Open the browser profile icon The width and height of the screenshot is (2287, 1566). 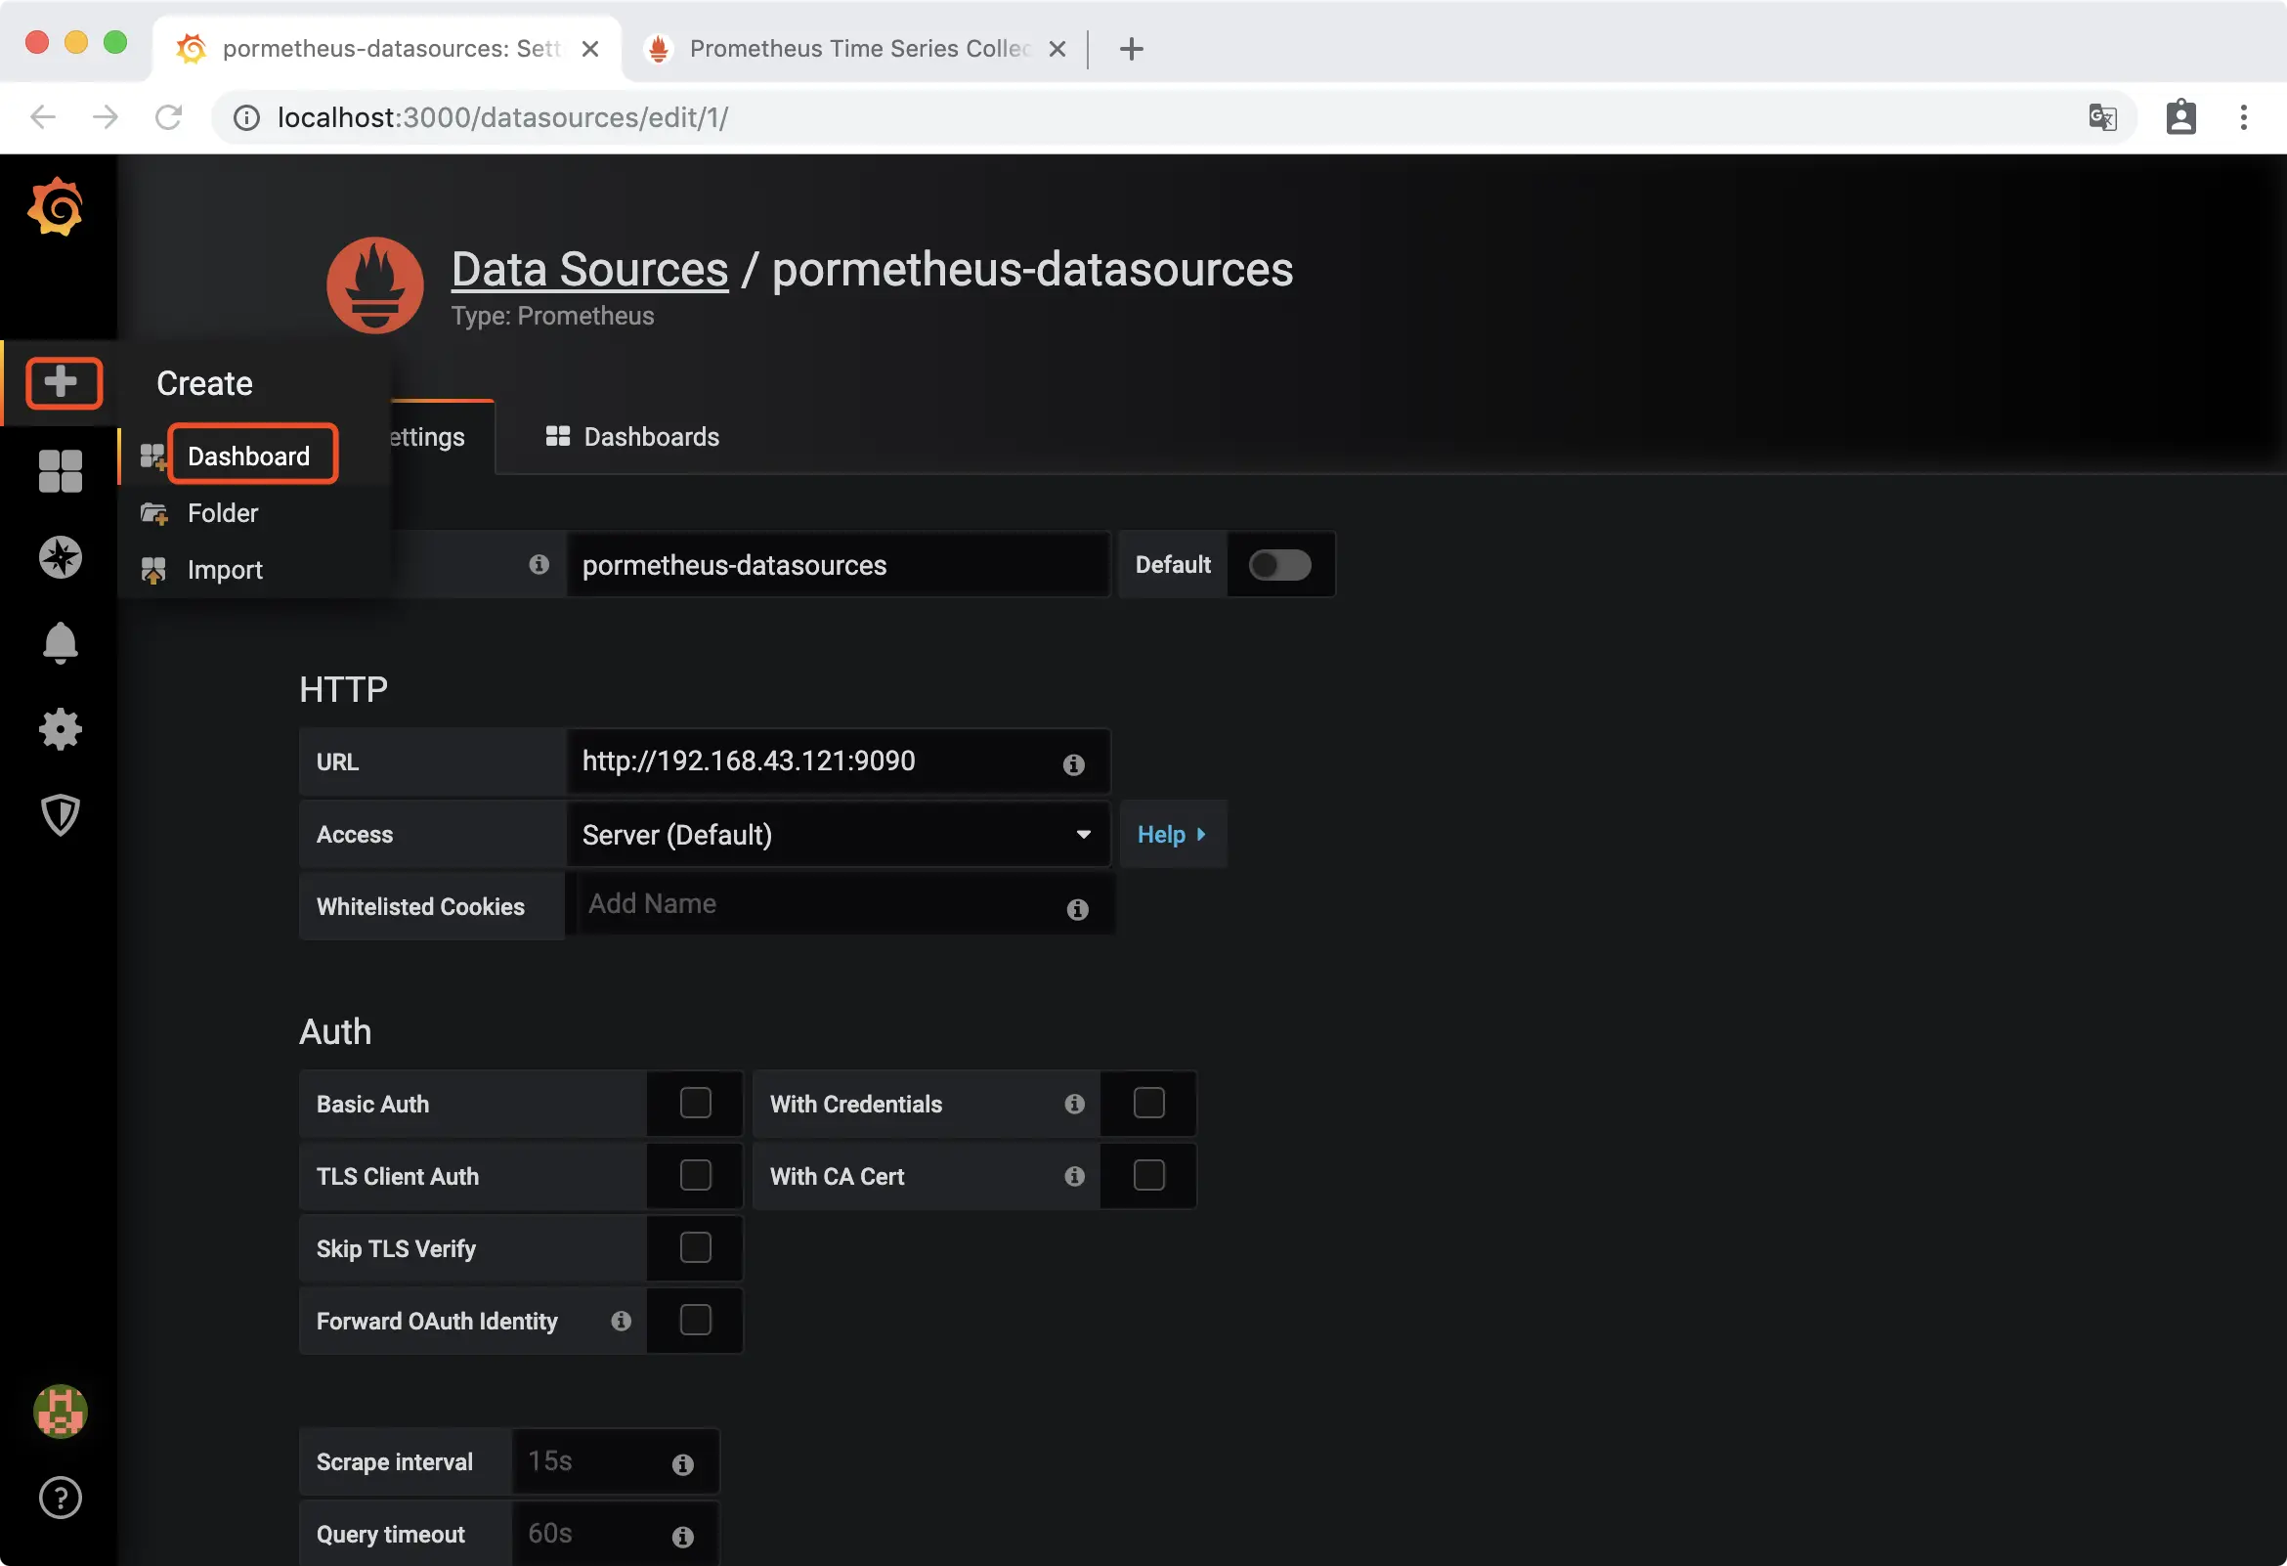click(x=2180, y=117)
